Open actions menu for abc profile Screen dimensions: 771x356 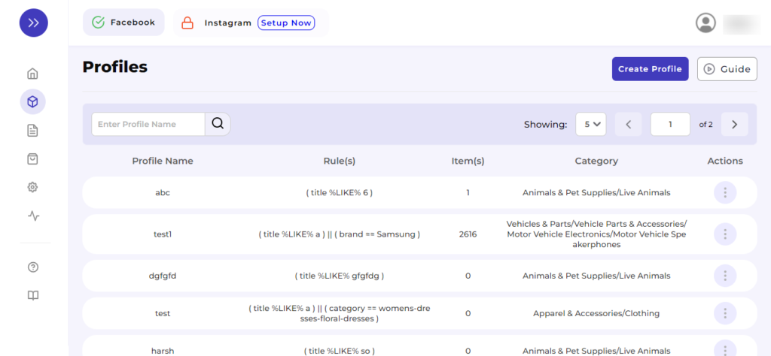coord(725,193)
